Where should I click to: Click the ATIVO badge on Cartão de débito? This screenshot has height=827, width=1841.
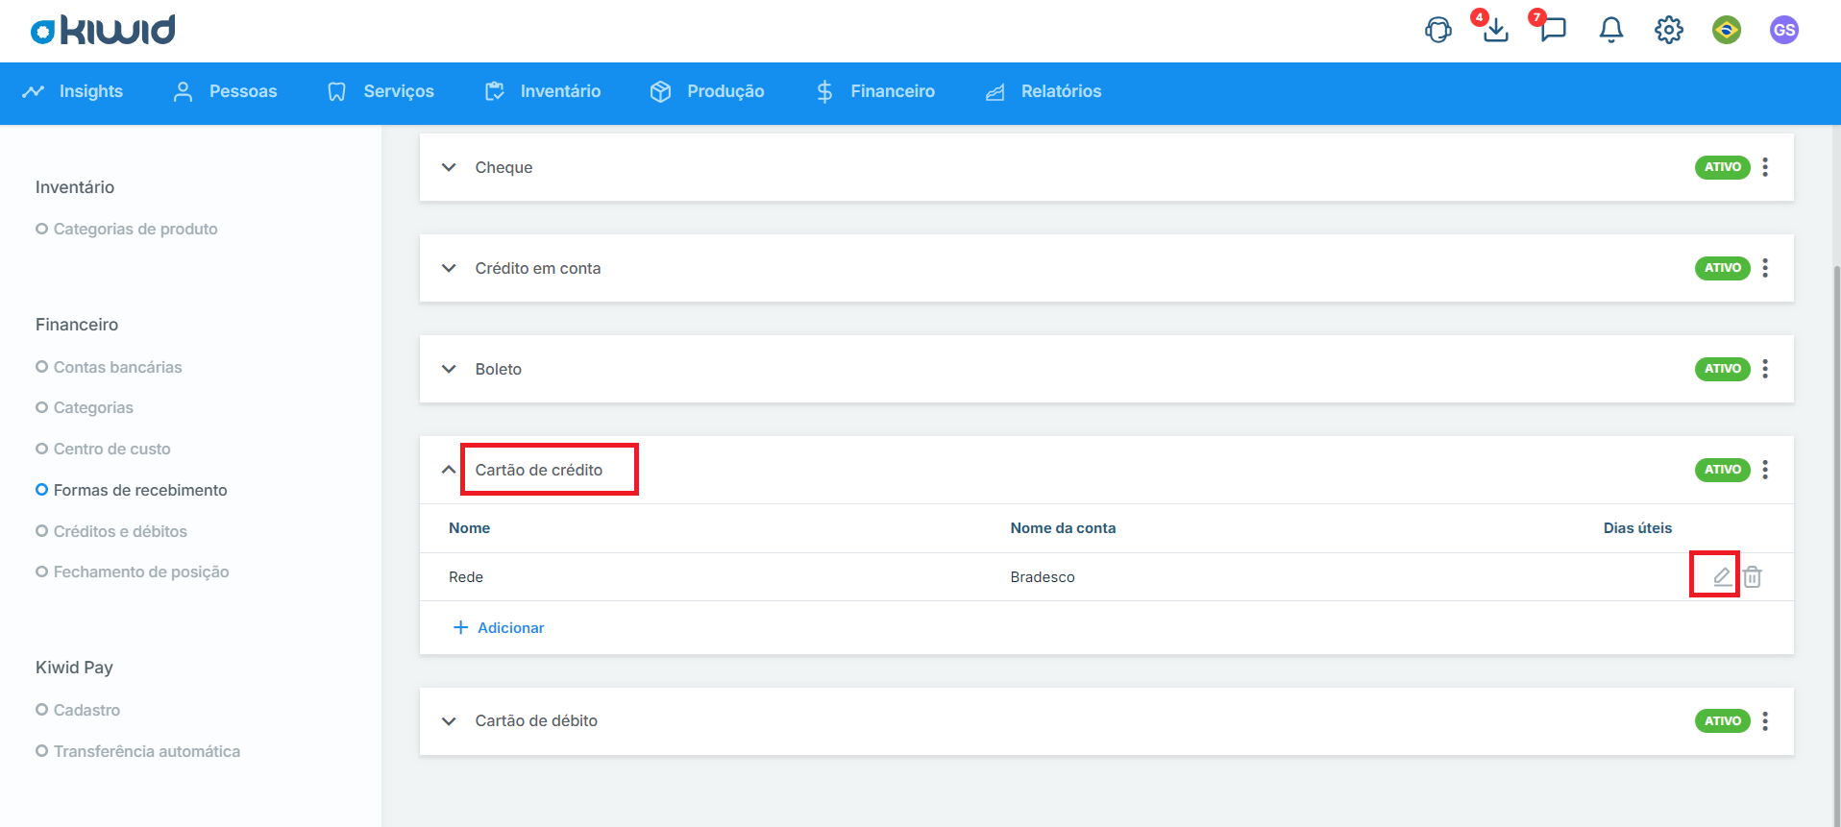tap(1722, 721)
